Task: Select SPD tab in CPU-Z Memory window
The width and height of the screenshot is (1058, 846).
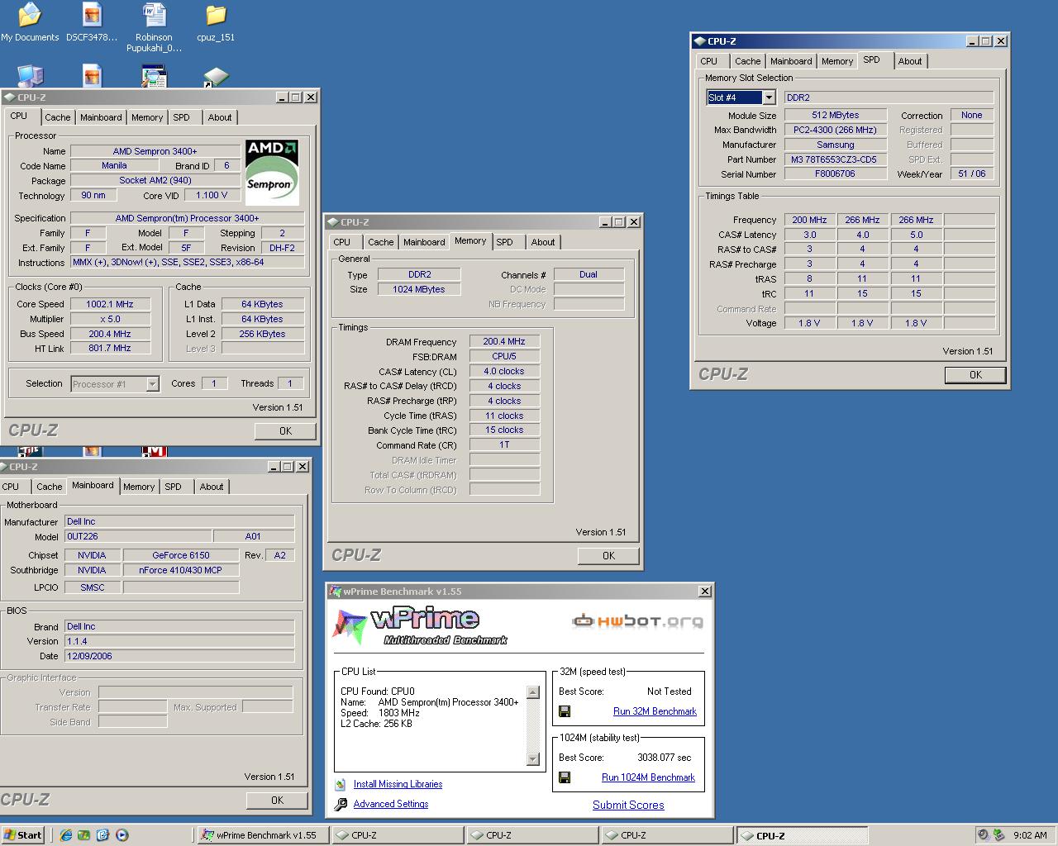Action: pos(505,242)
